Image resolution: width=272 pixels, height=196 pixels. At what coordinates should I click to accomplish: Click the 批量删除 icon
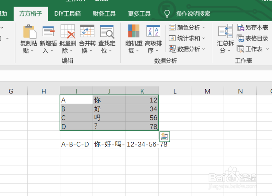pos(68,32)
